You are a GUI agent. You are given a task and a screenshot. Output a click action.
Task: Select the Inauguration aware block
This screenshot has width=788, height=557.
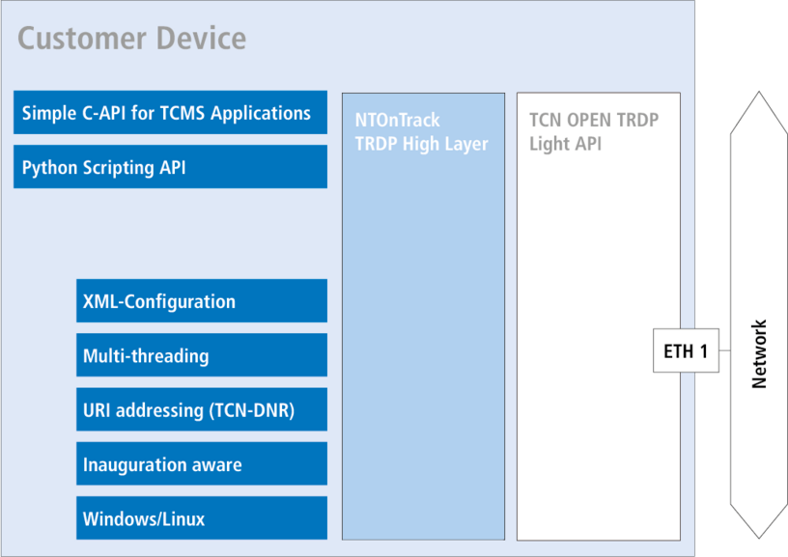pos(202,463)
